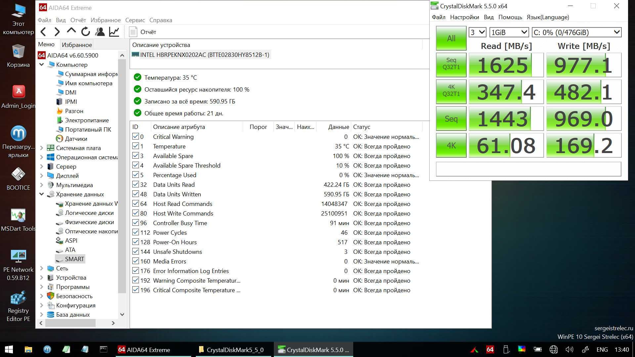
Task: Expand the Сеть tree node
Action: click(42, 268)
